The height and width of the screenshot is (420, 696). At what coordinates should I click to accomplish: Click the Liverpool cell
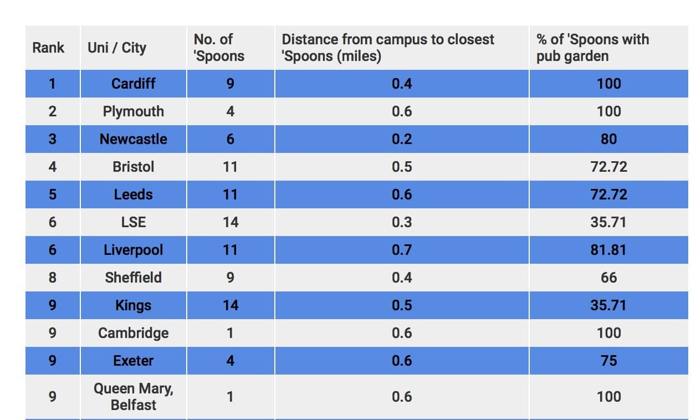point(133,250)
